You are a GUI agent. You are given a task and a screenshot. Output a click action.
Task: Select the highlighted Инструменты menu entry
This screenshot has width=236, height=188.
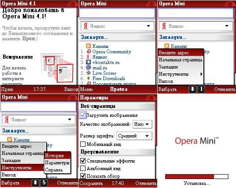[22, 167]
